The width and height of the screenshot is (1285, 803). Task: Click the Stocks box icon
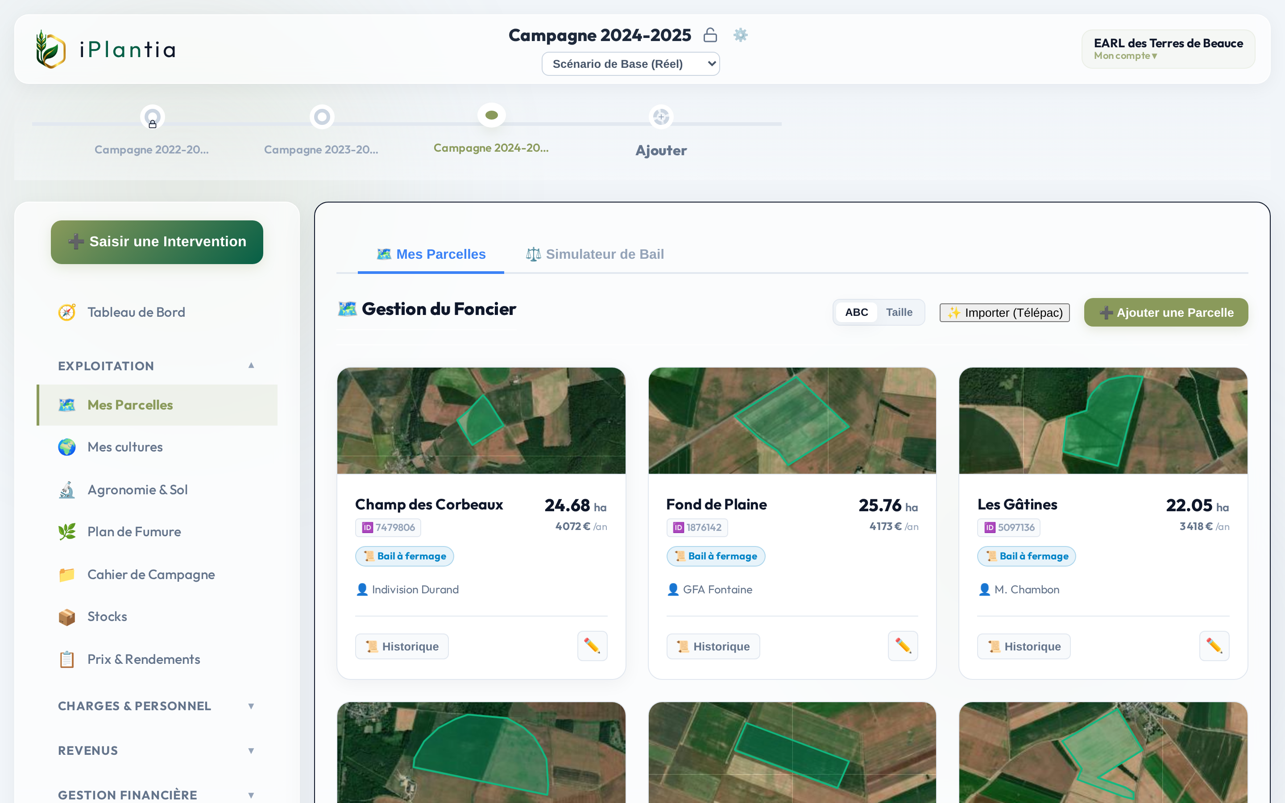click(x=67, y=617)
